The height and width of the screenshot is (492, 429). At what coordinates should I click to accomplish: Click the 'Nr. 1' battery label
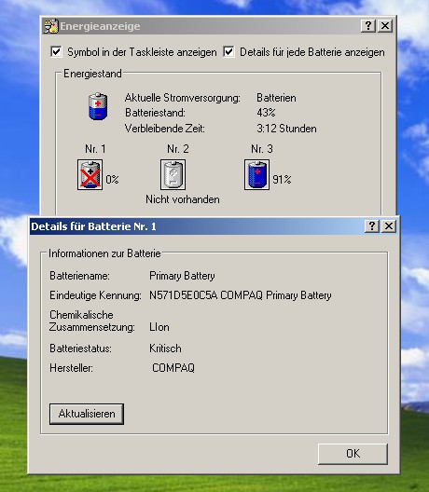(x=95, y=149)
